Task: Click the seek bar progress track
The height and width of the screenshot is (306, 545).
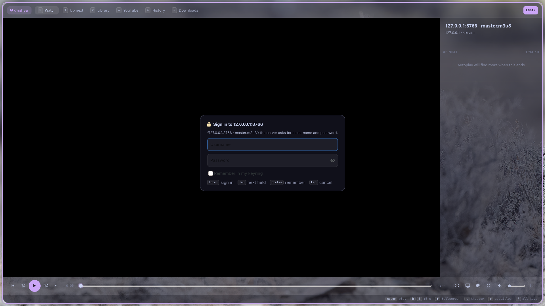Action: tap(255, 286)
